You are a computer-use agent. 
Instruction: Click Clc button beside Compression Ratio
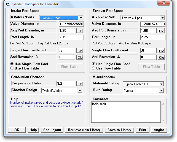[80, 84]
